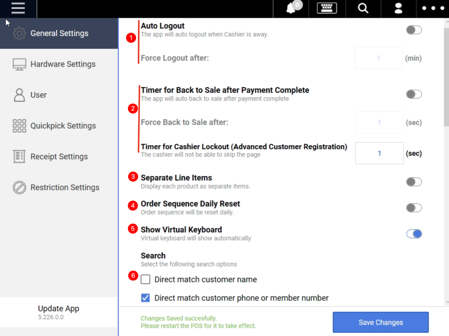This screenshot has height=336, width=449.
Task: Click Update App
Action: coord(58,309)
